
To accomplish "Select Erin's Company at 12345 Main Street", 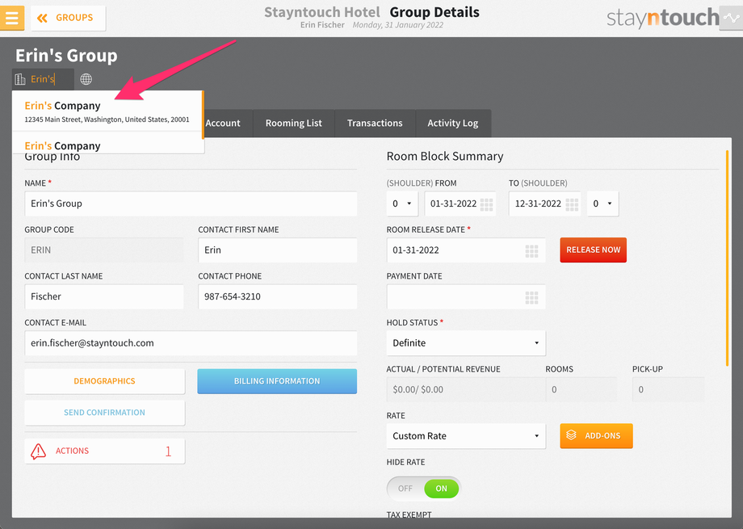I will click(108, 111).
